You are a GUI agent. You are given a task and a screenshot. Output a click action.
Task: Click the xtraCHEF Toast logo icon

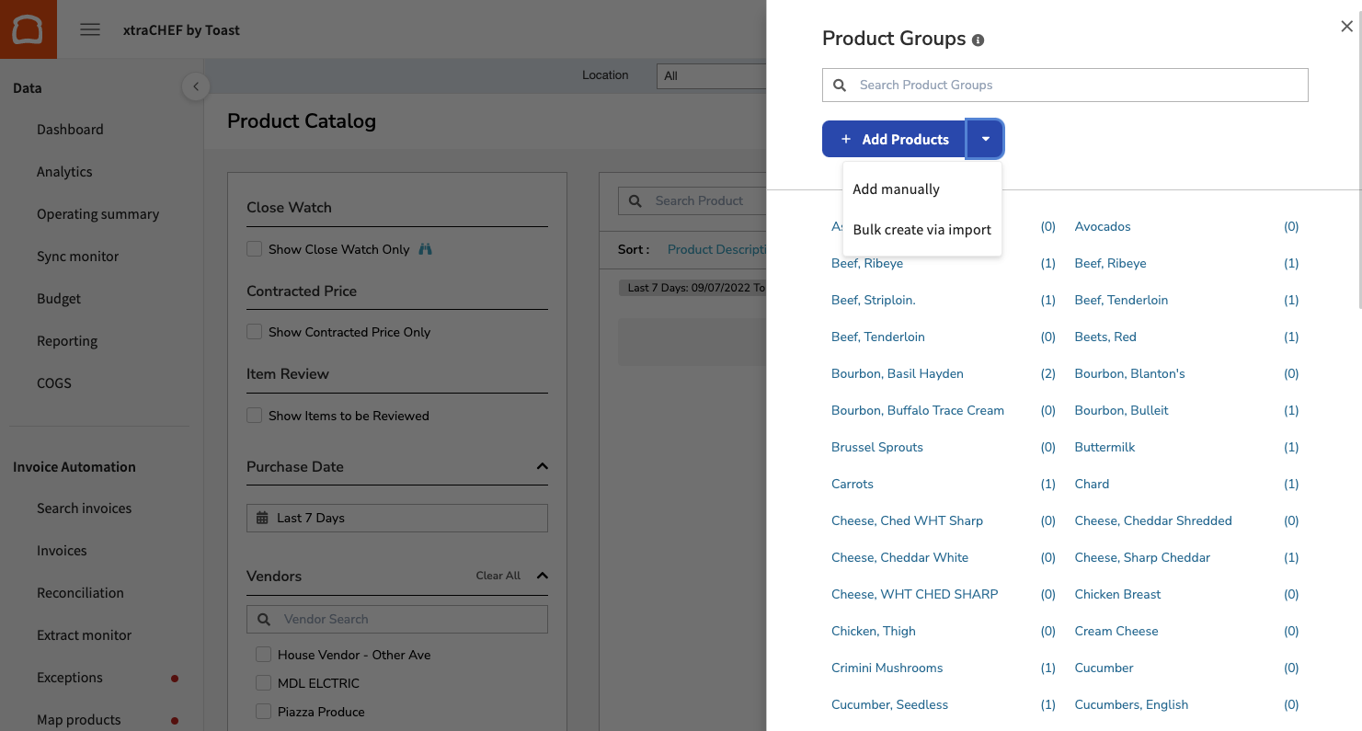pyautogui.click(x=28, y=29)
